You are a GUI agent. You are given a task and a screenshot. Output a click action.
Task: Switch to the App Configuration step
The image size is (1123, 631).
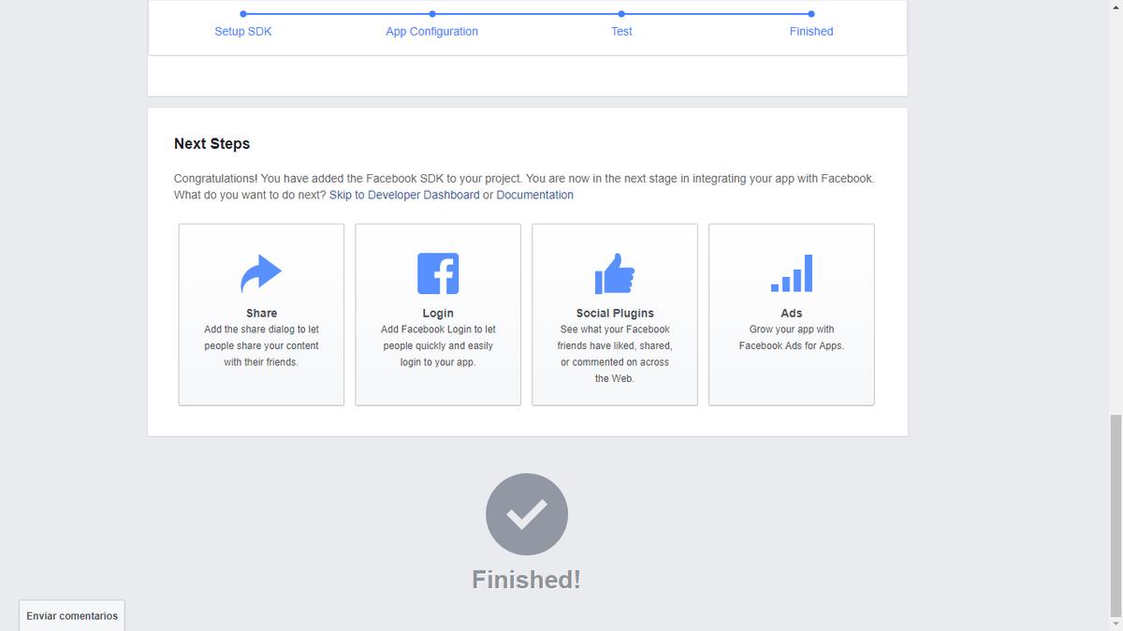pos(431,31)
